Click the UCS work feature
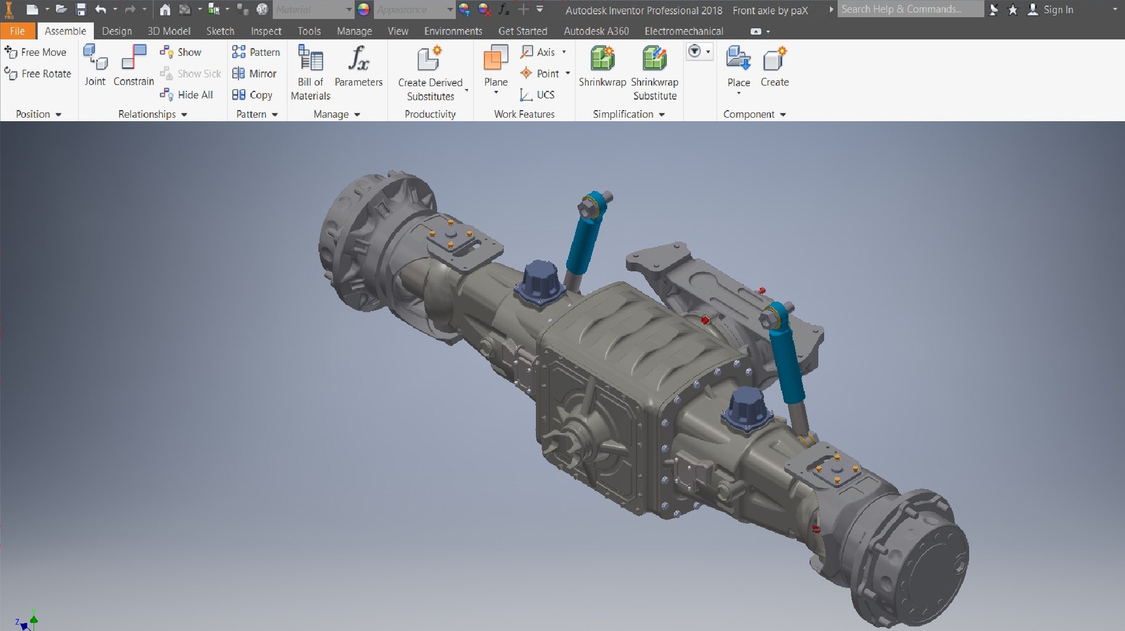The height and width of the screenshot is (631, 1125). point(537,95)
